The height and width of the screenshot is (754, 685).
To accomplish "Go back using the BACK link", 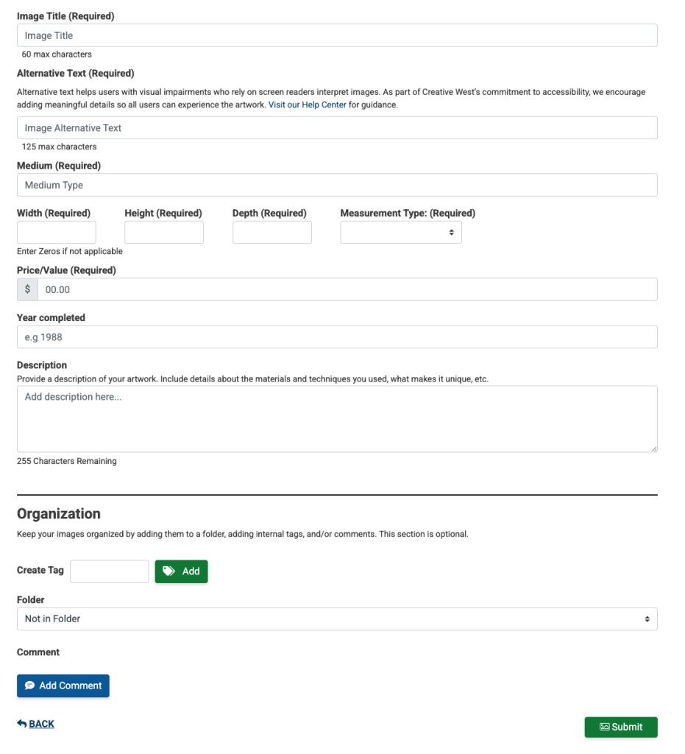I will (x=41, y=724).
